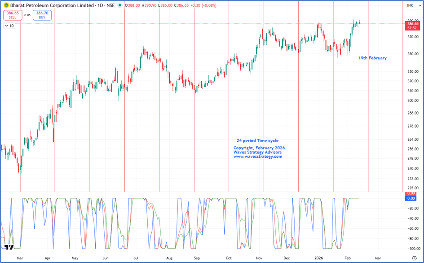Click the green market status dot
Viewport: 424px width, 263px height.
pos(120,5)
